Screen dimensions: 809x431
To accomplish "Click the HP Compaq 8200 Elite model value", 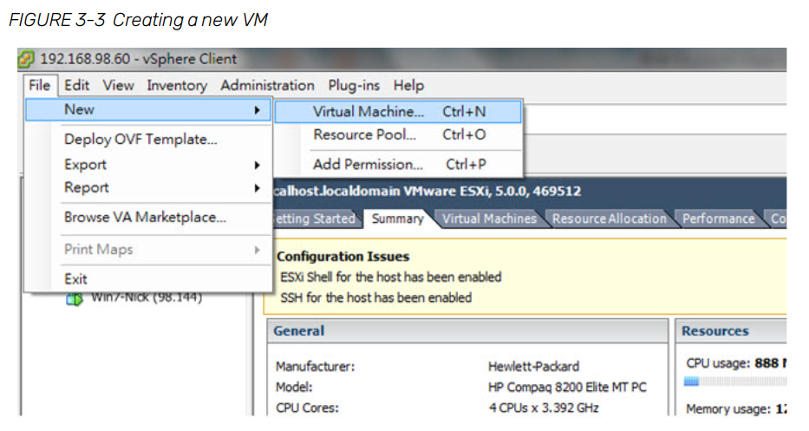I will pos(567,387).
